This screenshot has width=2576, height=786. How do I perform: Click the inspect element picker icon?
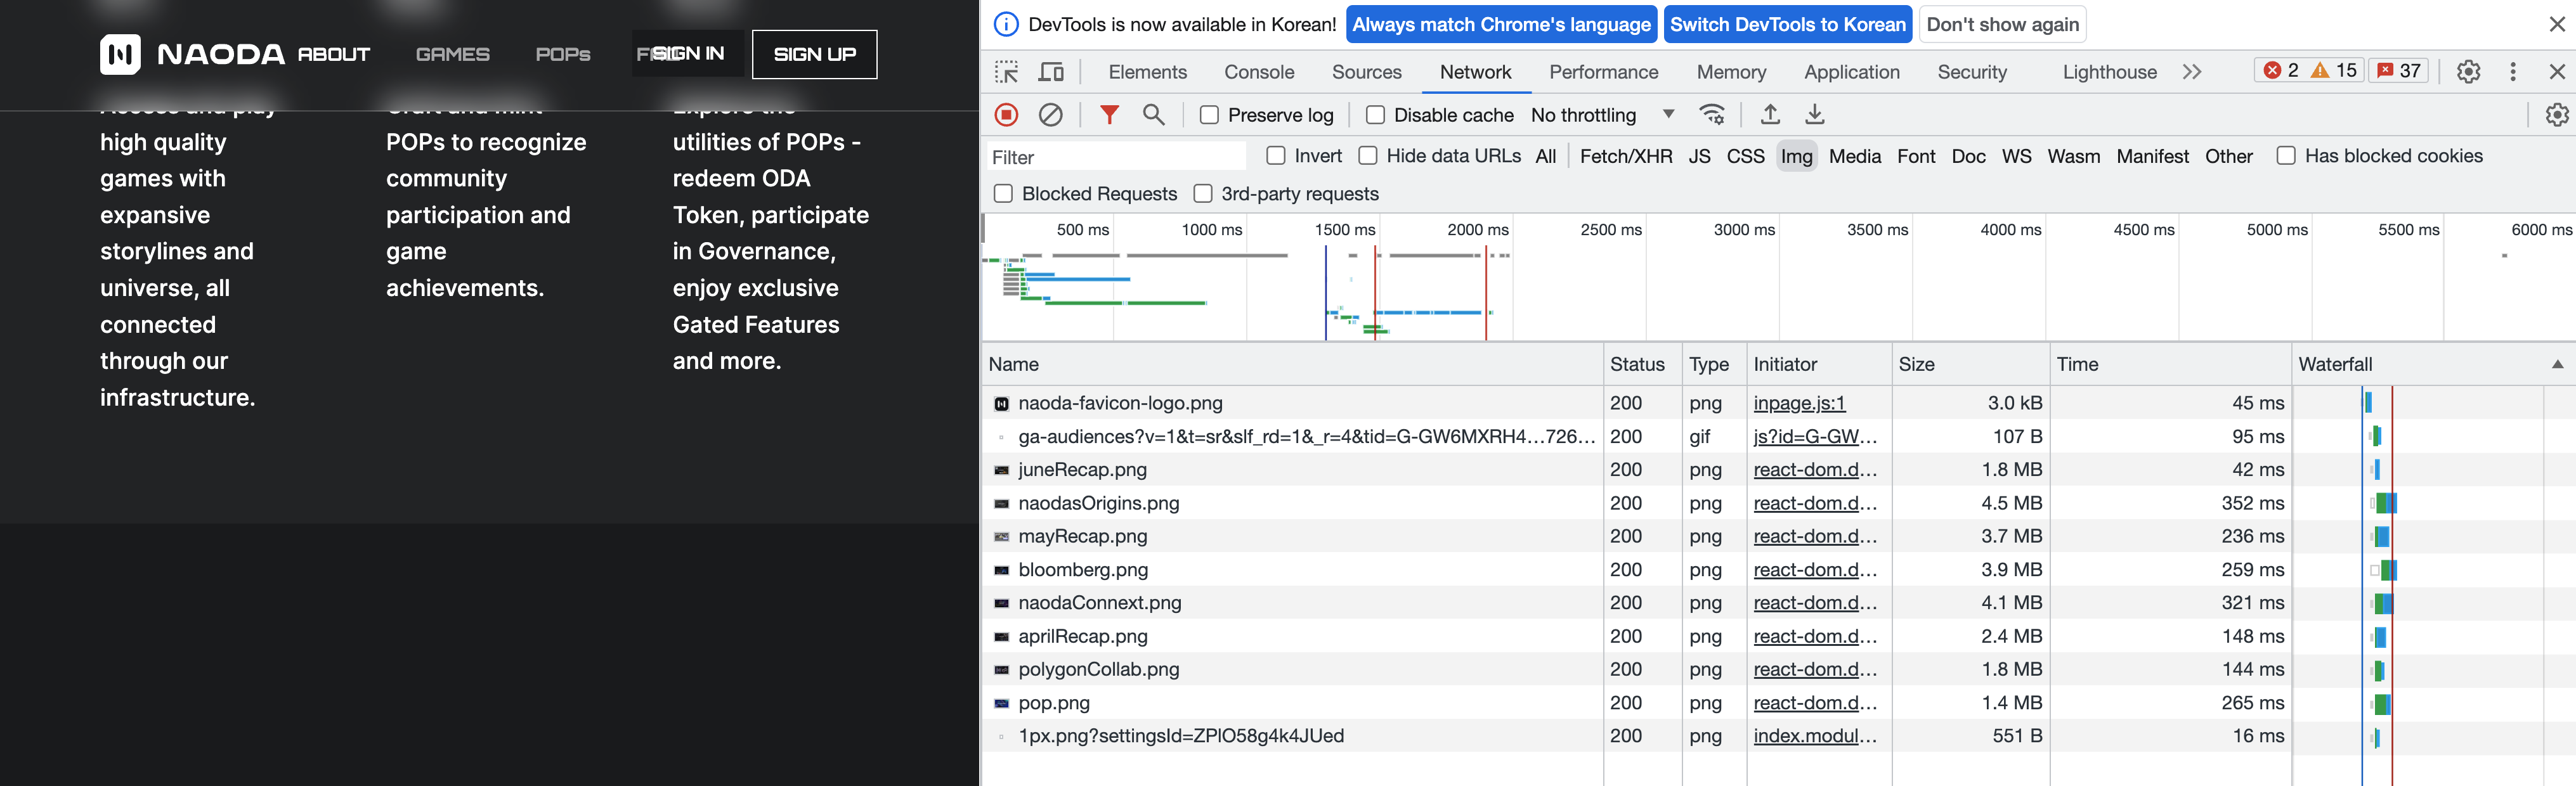pos(1006,72)
